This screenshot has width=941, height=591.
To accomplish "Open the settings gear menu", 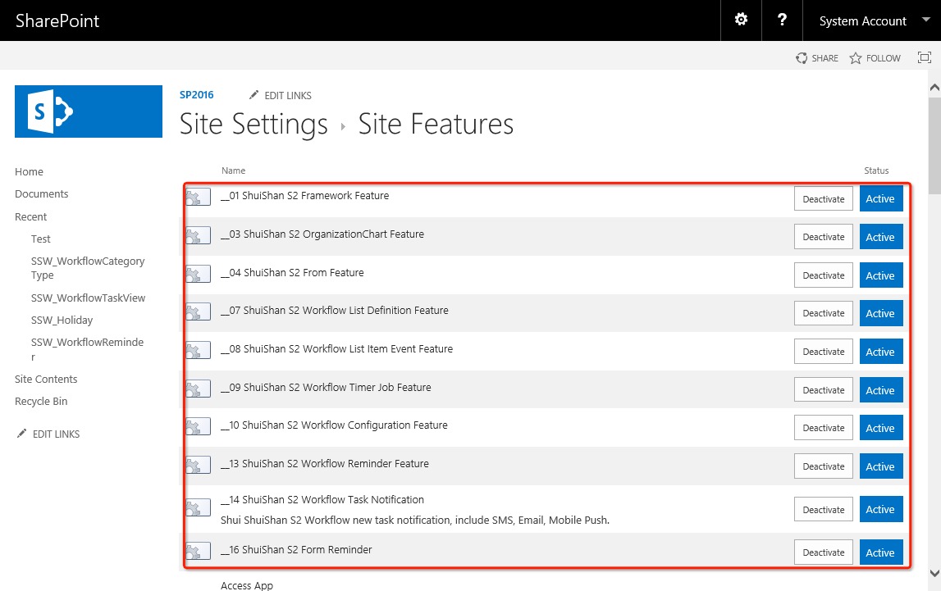I will click(x=741, y=20).
